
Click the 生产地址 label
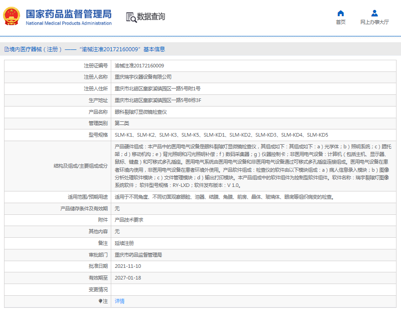tap(98, 100)
